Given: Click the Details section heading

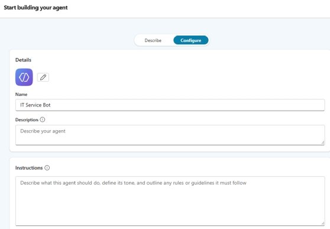Looking at the screenshot, I should click(x=24, y=60).
